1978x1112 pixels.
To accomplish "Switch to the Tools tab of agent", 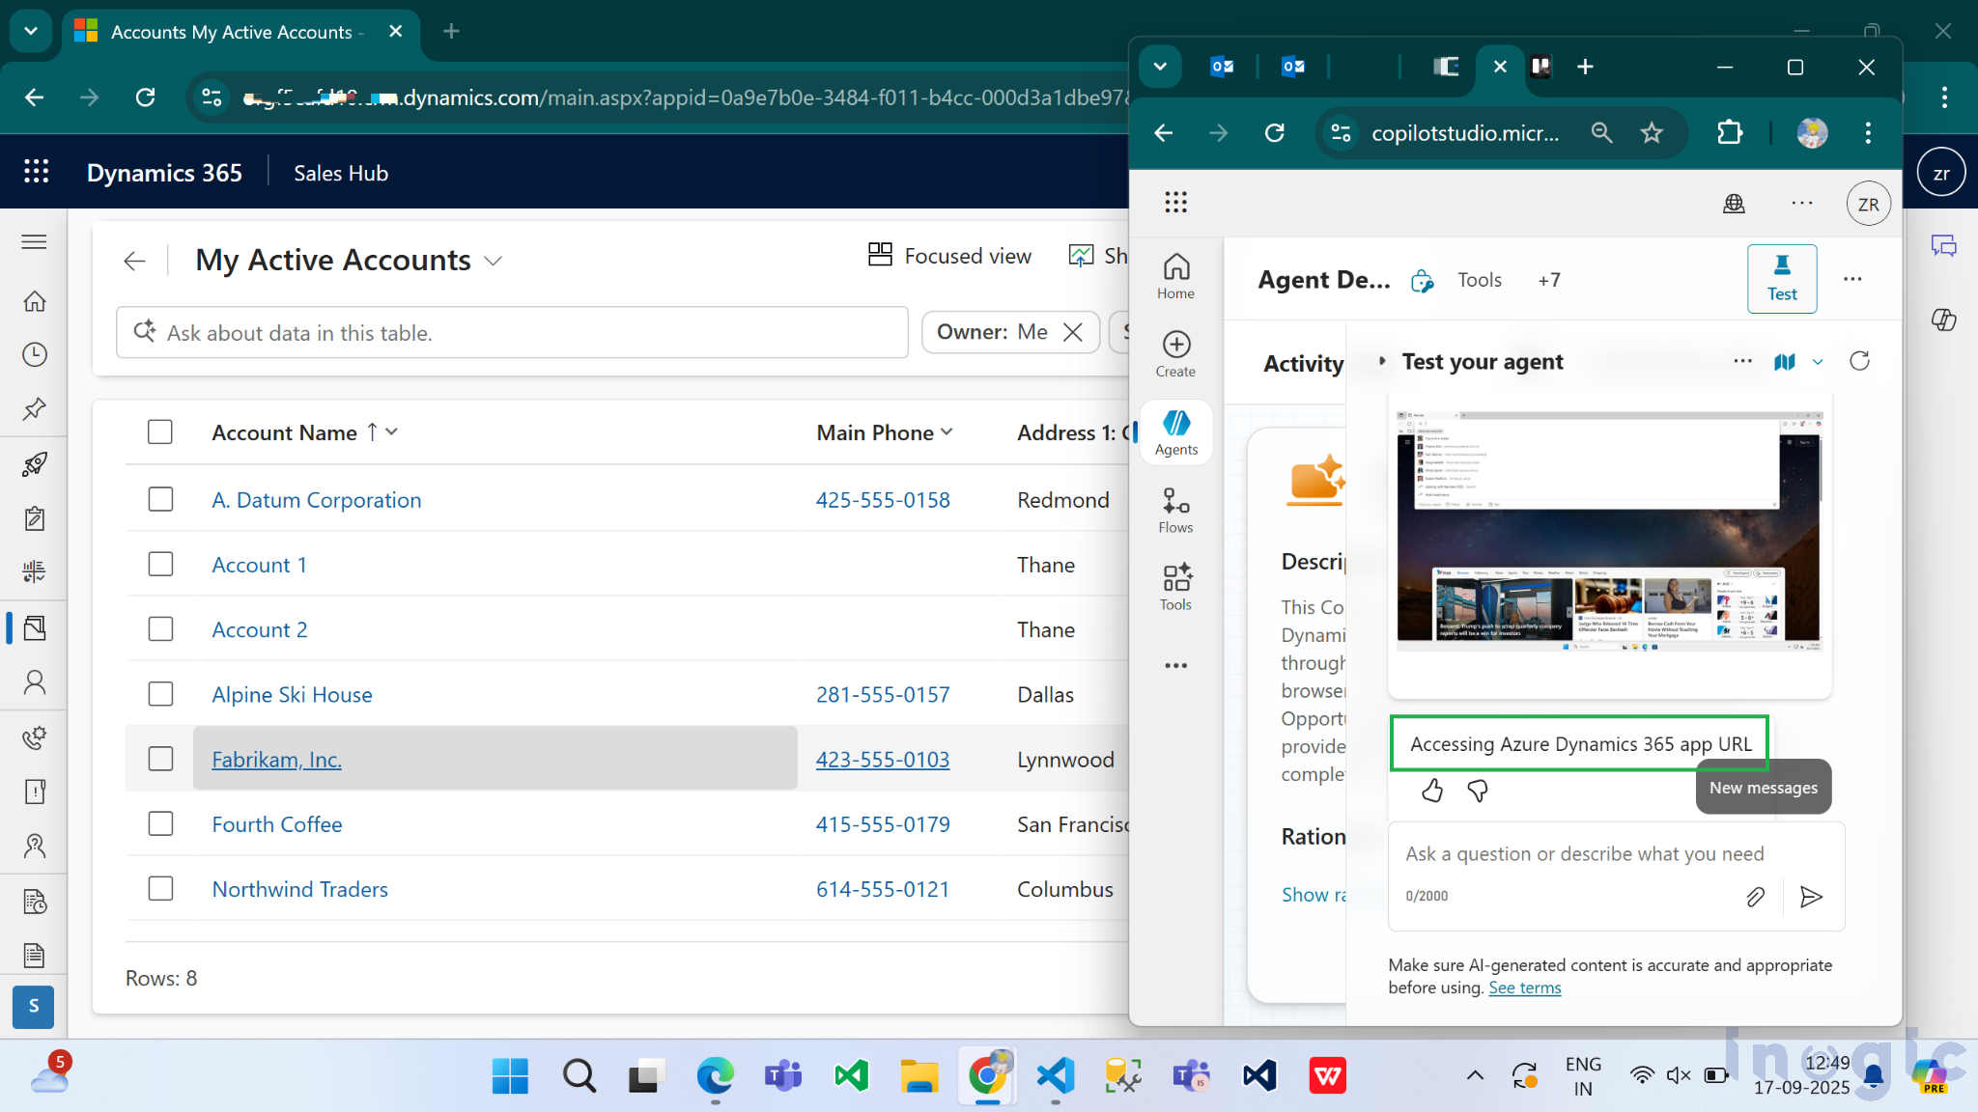I will (x=1479, y=280).
